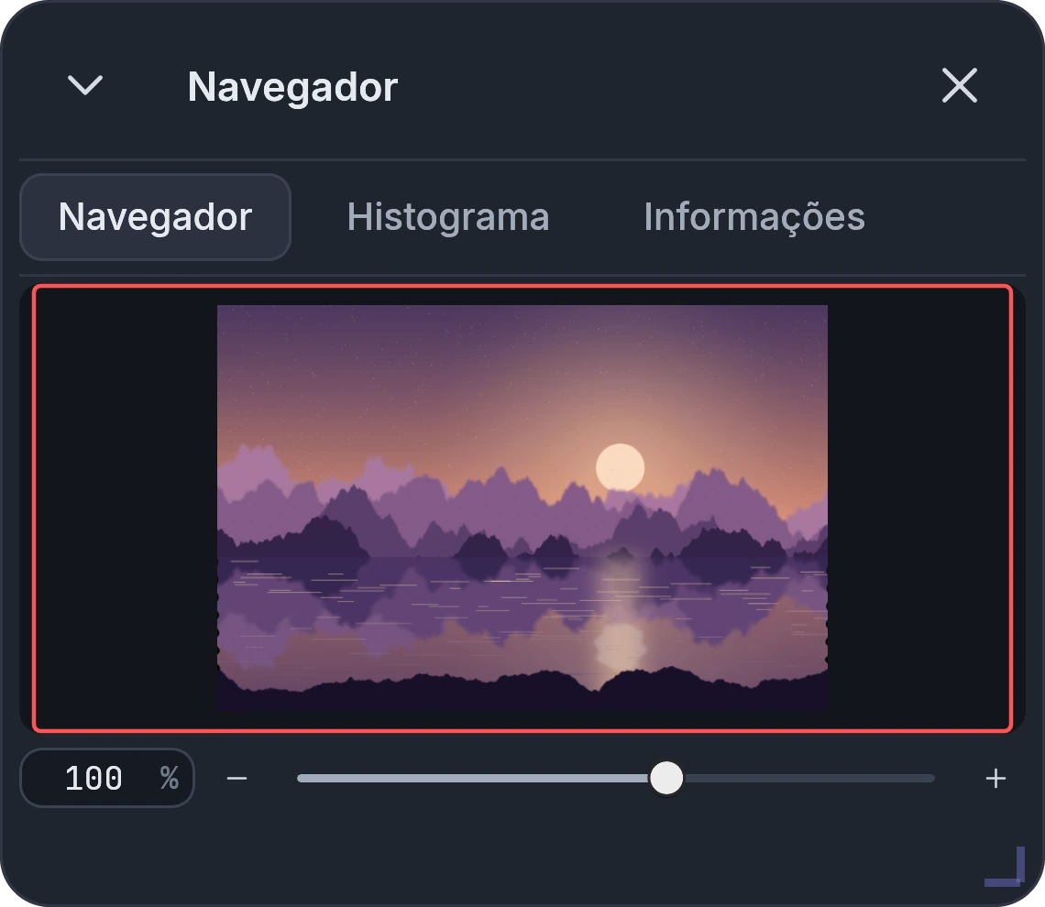Click the 100 zoom percentage field

107,778
